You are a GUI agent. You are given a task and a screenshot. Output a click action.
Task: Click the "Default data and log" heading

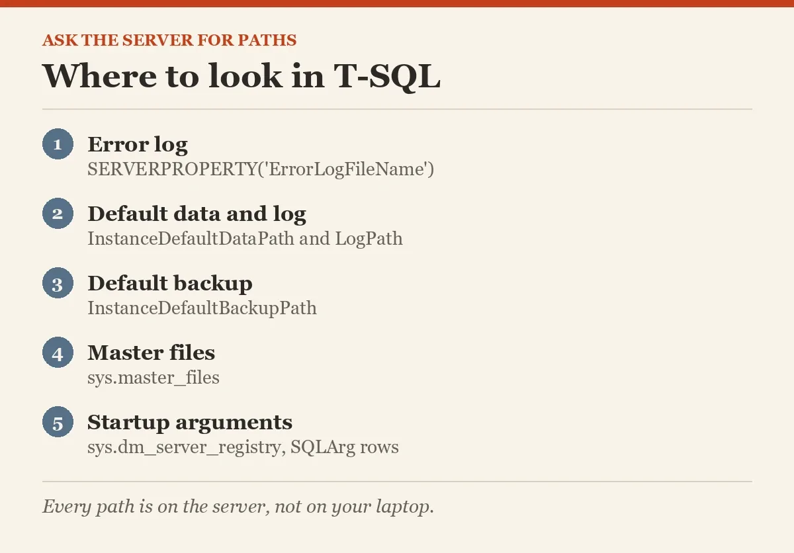click(x=197, y=214)
